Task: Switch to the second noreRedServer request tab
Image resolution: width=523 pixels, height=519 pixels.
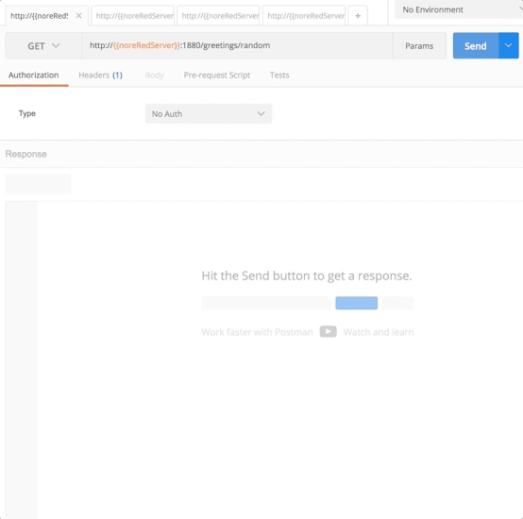Action: pyautogui.click(x=133, y=16)
